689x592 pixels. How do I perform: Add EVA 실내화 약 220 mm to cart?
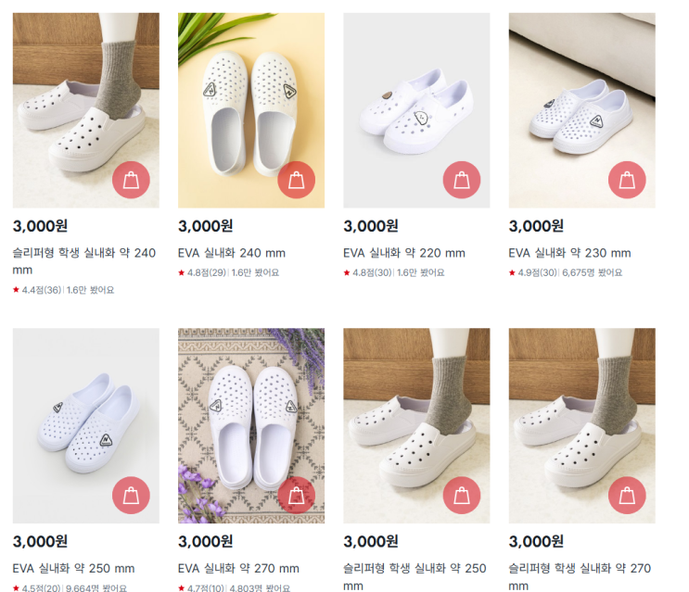462,180
